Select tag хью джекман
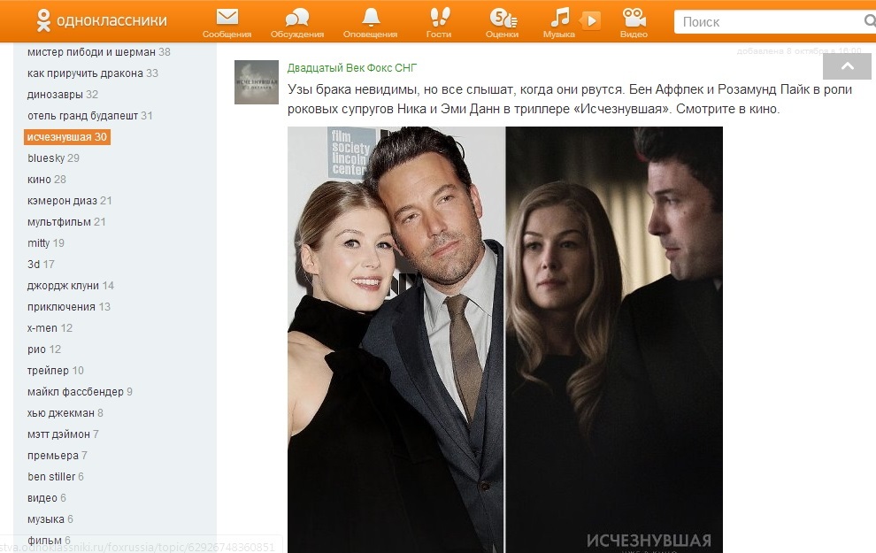This screenshot has height=553, width=876. [x=65, y=413]
